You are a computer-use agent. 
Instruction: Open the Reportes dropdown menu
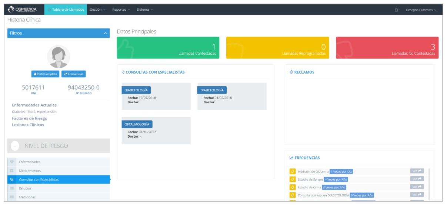121,10
